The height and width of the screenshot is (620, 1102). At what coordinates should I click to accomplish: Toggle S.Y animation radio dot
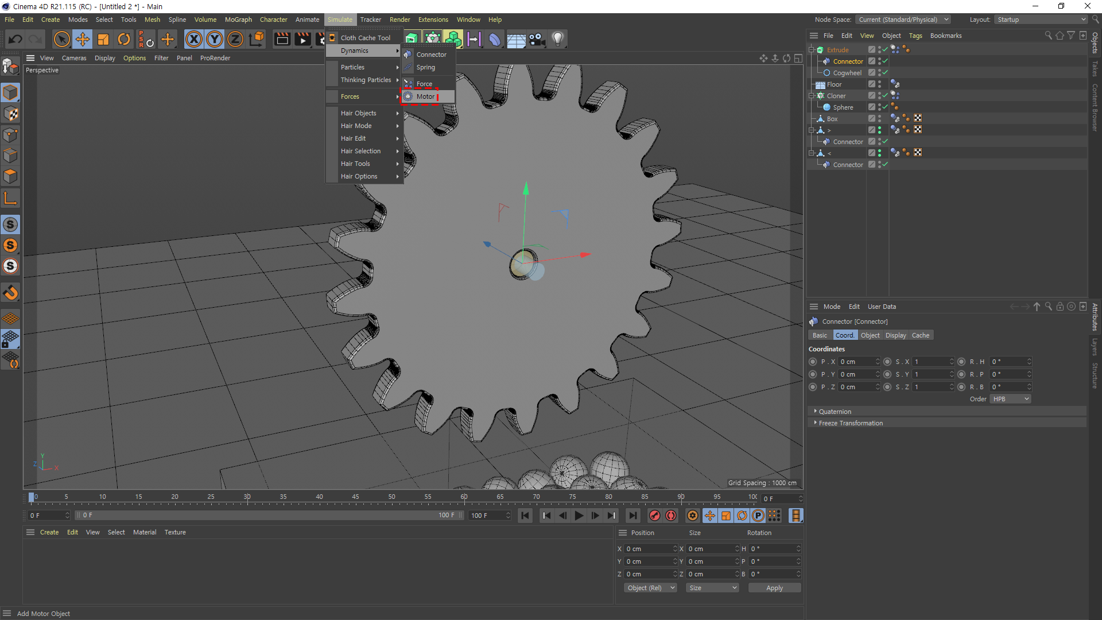887,374
